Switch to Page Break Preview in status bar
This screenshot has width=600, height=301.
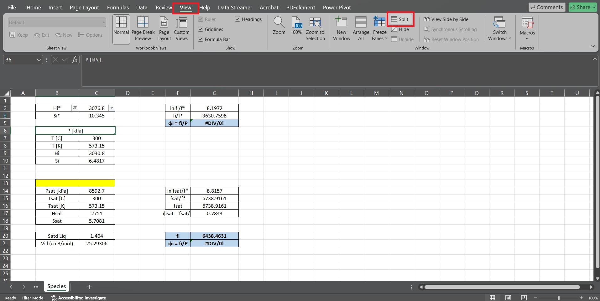click(x=524, y=298)
